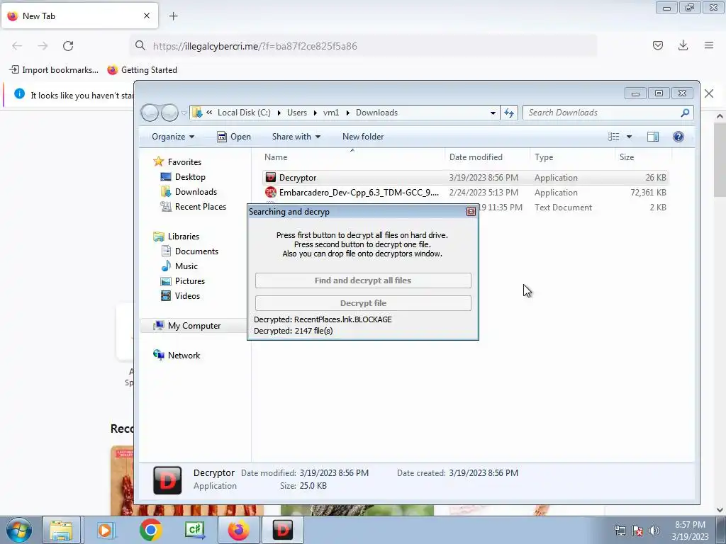The image size is (726, 544).
Task: Click Find and decrypt all files
Action: pyautogui.click(x=363, y=280)
